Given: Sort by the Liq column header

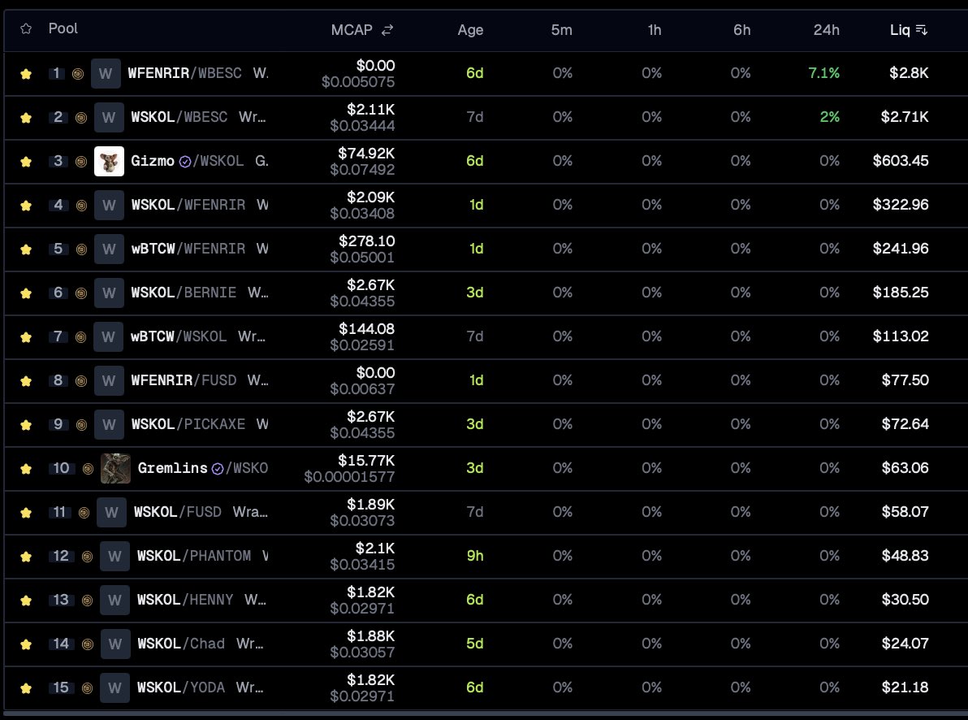Looking at the screenshot, I should tap(900, 30).
